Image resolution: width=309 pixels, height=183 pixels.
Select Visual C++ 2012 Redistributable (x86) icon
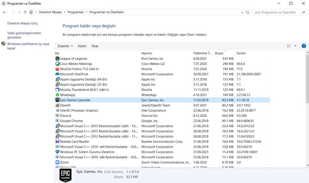coord(57,136)
